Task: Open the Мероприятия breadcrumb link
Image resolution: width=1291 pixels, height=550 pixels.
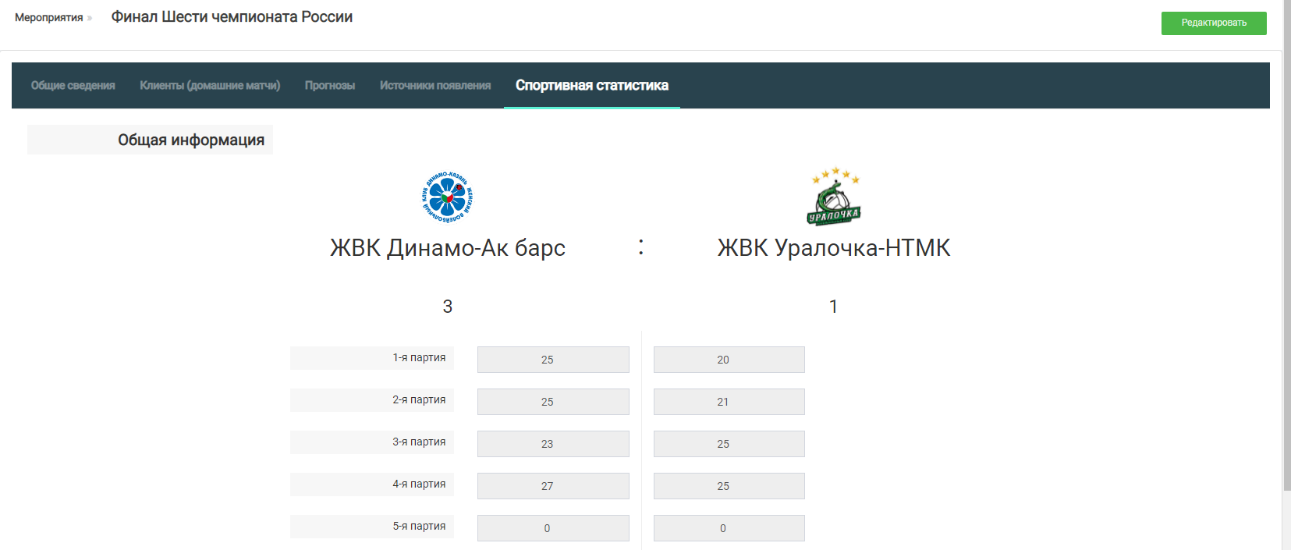Action: point(48,17)
